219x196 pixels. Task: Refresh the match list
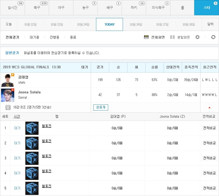pyautogui.click(x=213, y=37)
